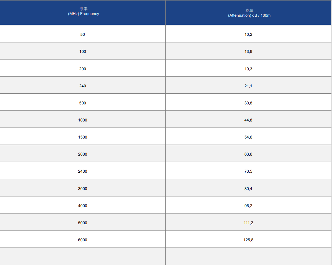Select the 80,4 attenuation value
Viewport: 332px width, 265px height.
click(248, 189)
